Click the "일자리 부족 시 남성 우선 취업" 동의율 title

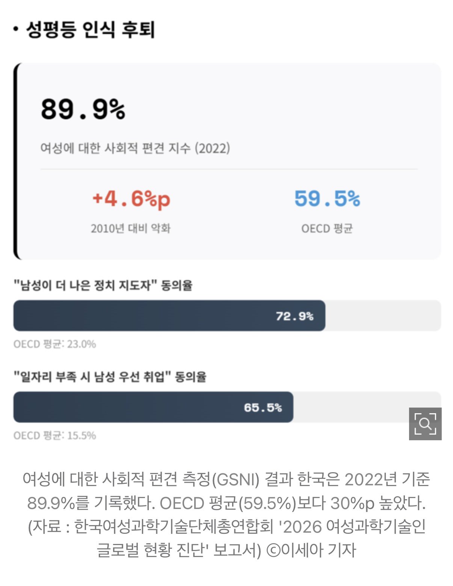coord(110,376)
